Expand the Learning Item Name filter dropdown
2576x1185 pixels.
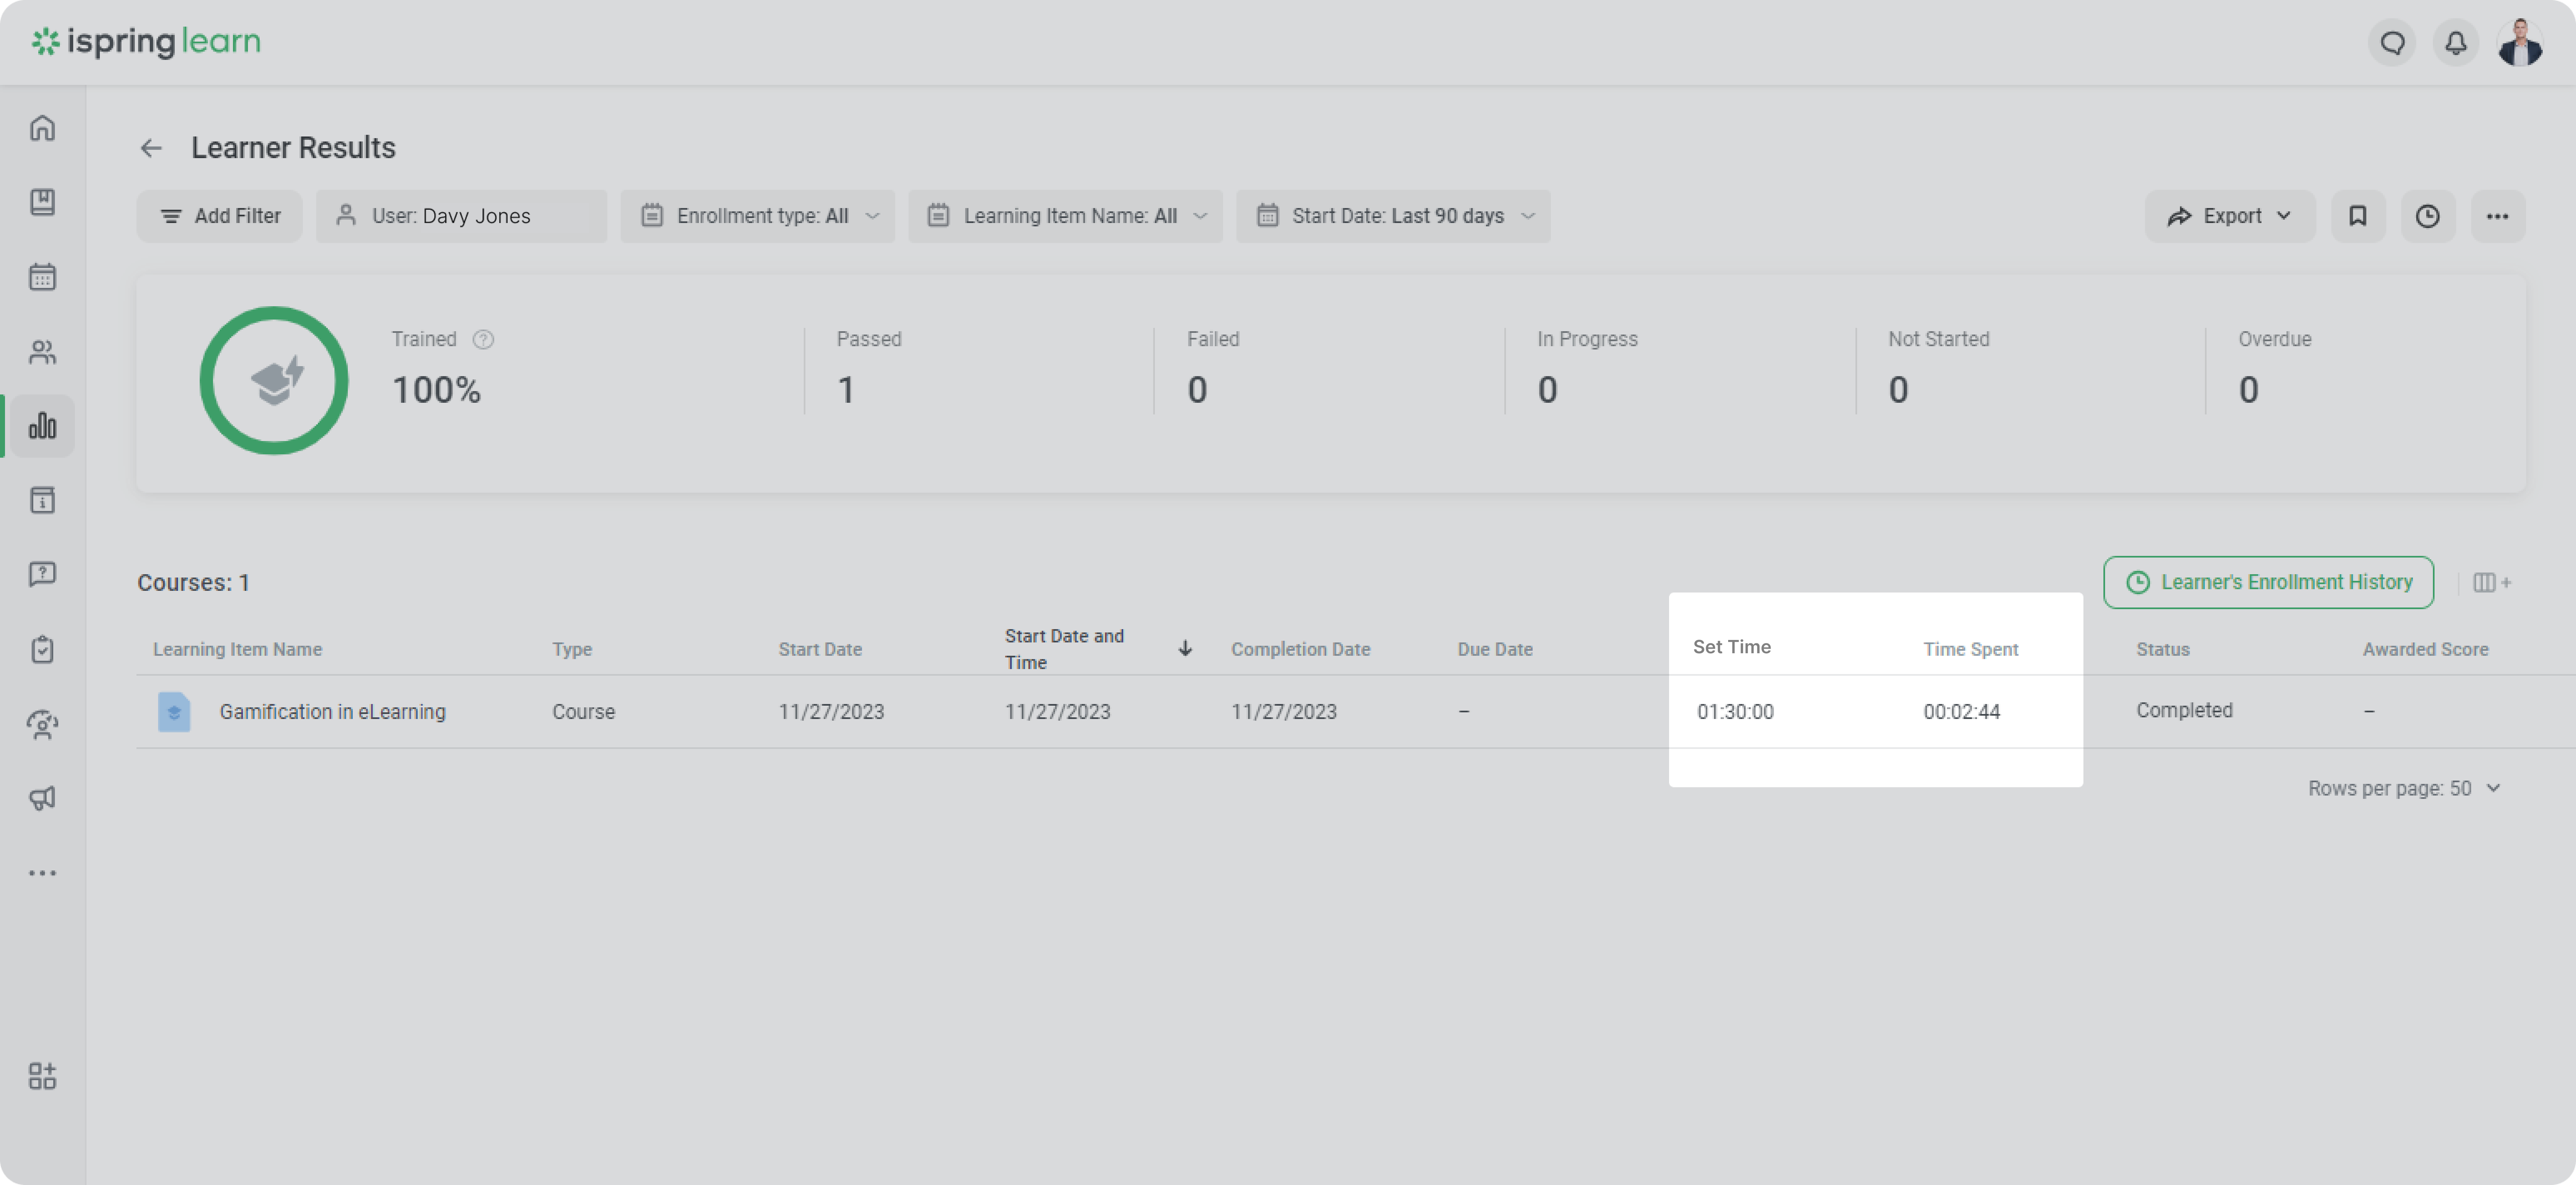[1066, 216]
